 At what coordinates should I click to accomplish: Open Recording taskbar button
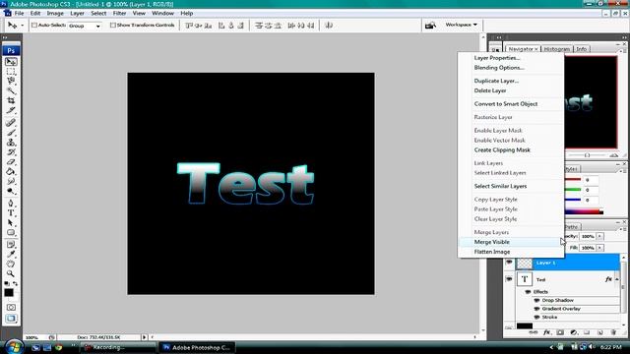117,347
